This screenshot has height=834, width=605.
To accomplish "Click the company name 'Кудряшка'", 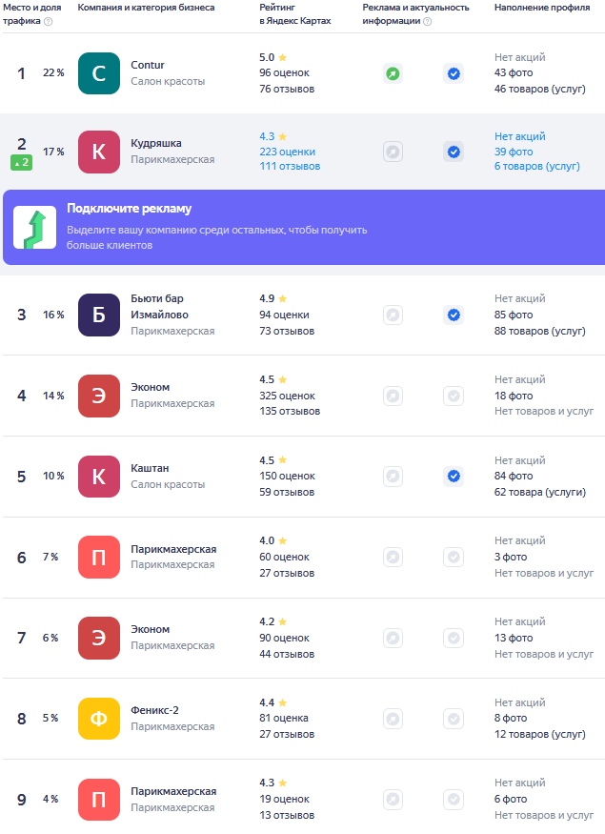I will point(156,143).
